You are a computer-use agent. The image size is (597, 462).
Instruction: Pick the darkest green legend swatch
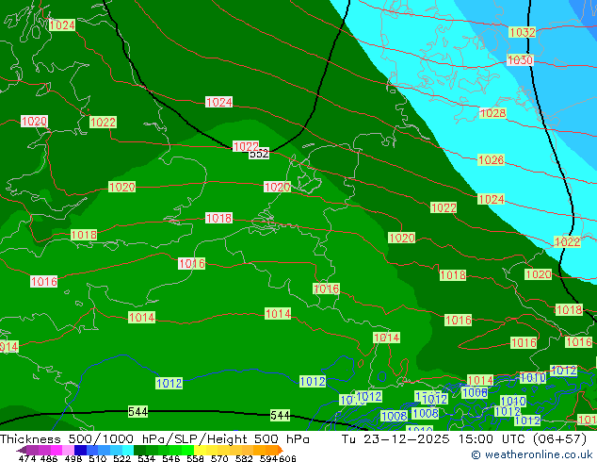click(139, 450)
